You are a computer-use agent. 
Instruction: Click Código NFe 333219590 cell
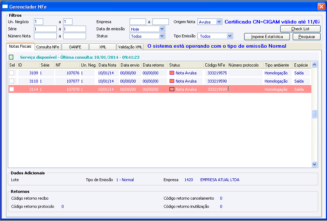[216, 81]
